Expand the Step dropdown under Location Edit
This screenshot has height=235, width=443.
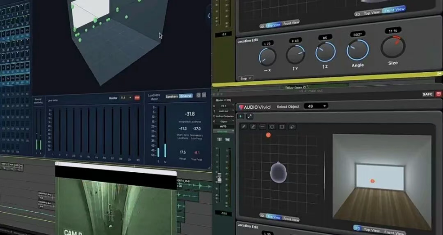click(x=246, y=78)
